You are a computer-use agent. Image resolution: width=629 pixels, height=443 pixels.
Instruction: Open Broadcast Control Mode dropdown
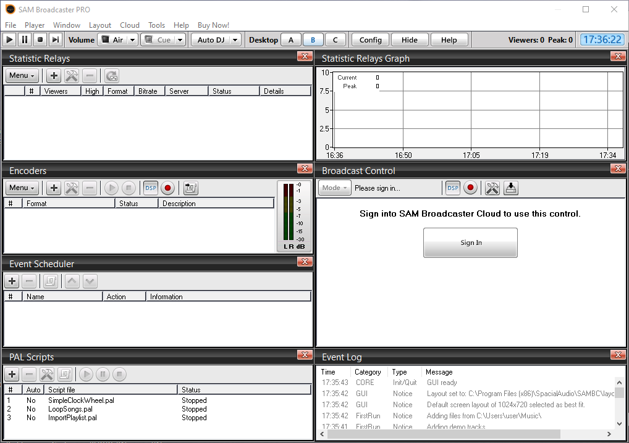[334, 188]
